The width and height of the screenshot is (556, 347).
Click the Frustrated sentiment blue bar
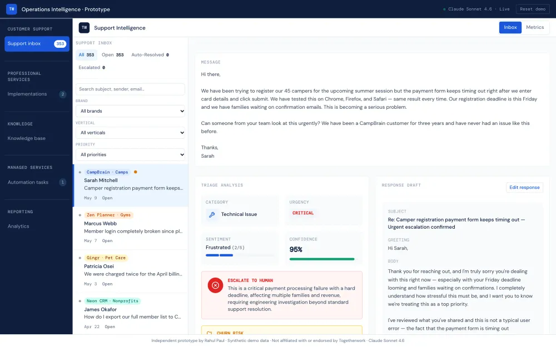pyautogui.click(x=219, y=255)
